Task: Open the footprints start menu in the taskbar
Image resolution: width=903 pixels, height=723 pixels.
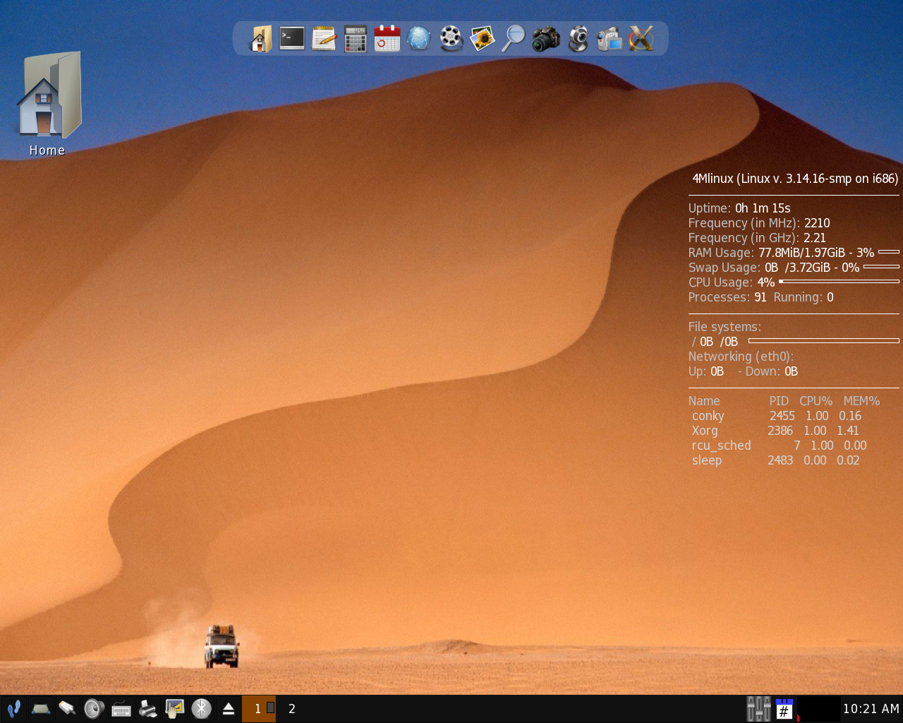Action: (x=13, y=708)
